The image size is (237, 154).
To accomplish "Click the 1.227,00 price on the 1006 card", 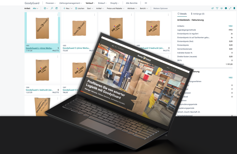I will [x=29, y=92].
